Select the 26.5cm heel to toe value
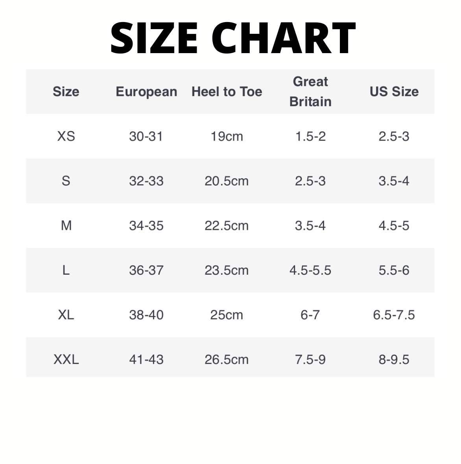The height and width of the screenshot is (464, 461). [227, 359]
